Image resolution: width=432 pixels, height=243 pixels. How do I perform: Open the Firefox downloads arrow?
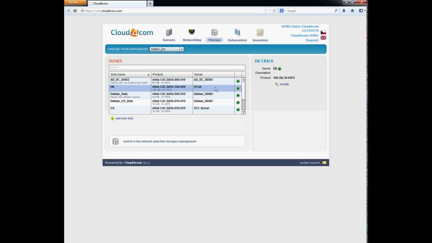click(x=344, y=11)
